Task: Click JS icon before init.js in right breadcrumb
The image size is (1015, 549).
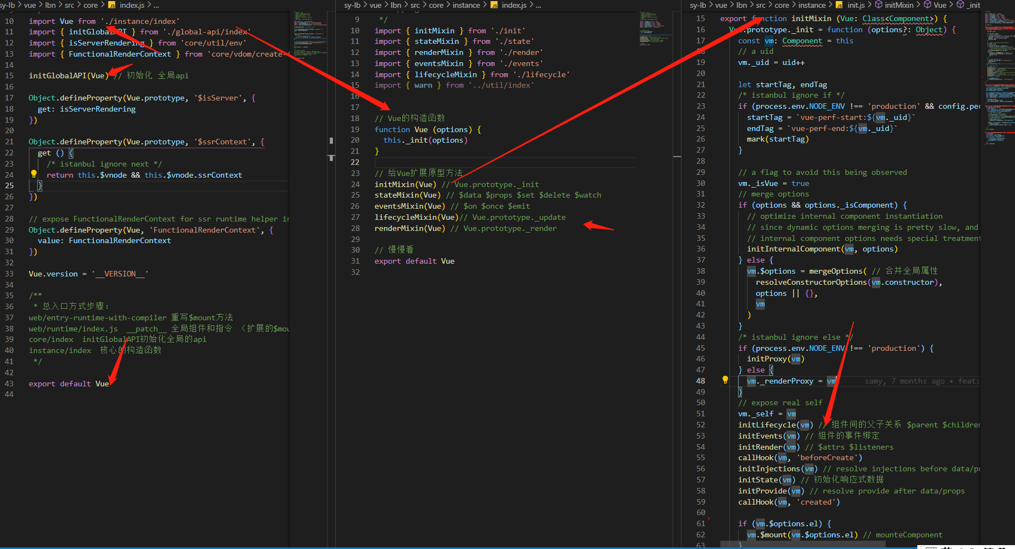Action: coord(839,5)
